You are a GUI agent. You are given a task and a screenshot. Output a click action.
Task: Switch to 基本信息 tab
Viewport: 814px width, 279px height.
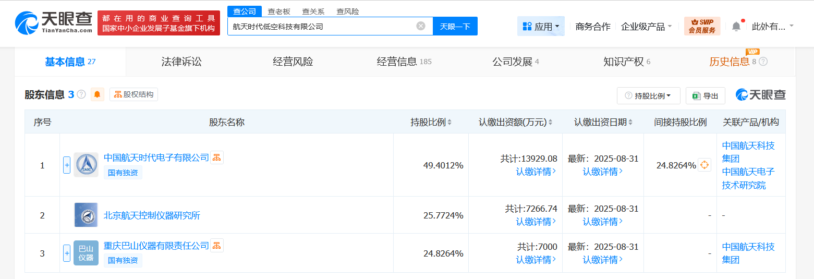(x=70, y=62)
